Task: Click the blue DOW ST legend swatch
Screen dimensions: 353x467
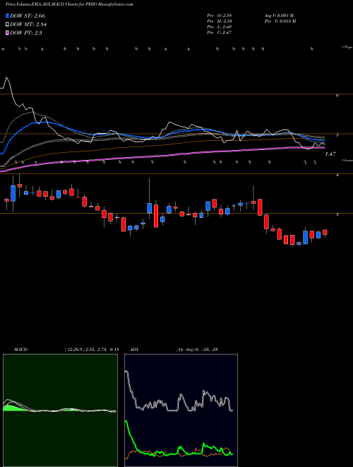Action: 7,16
